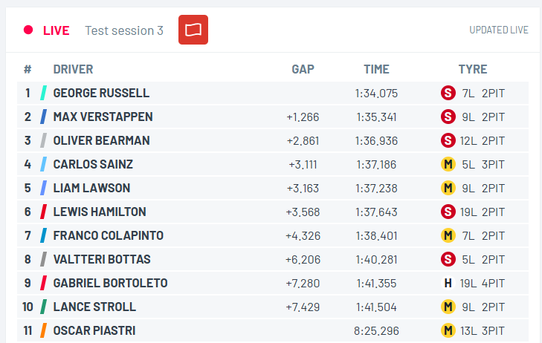Click the DRIVER column header

[x=73, y=70]
